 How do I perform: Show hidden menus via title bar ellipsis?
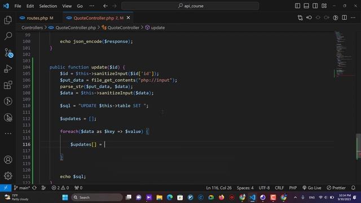click(x=92, y=6)
